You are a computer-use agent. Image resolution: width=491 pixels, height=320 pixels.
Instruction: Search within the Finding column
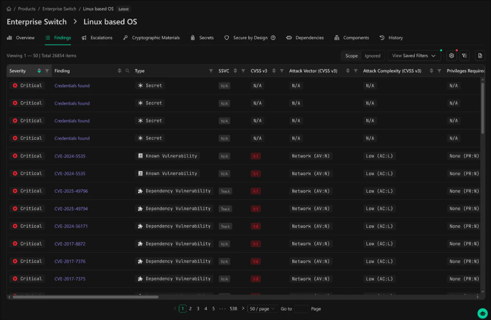tap(127, 71)
